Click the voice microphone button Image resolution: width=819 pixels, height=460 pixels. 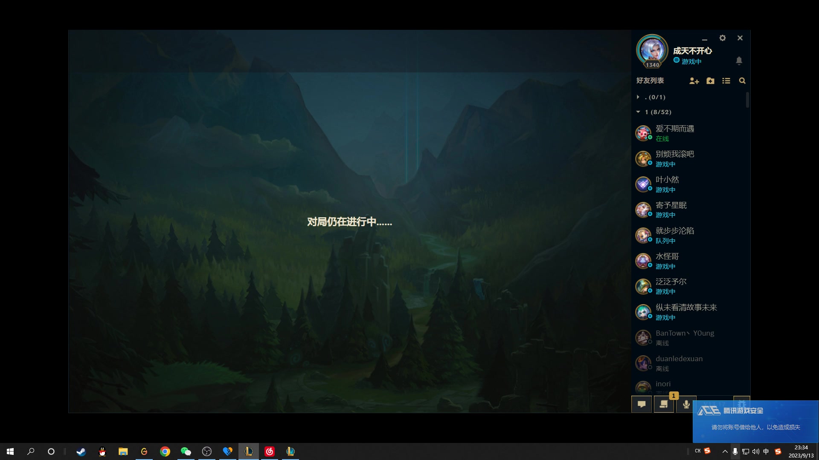coord(686,404)
